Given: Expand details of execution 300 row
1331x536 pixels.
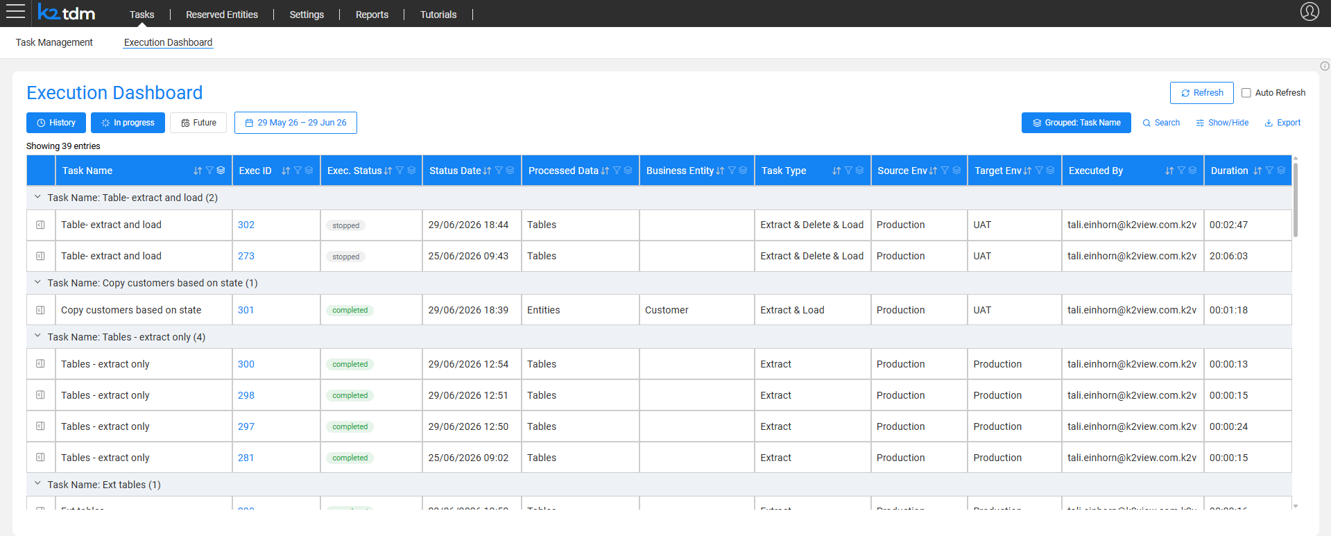Looking at the screenshot, I should click(x=40, y=364).
